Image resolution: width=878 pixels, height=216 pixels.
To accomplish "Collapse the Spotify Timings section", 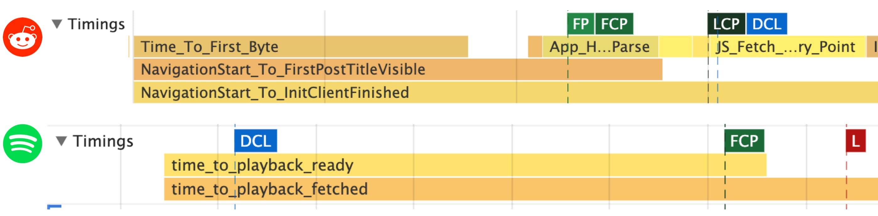I will pos(61,141).
